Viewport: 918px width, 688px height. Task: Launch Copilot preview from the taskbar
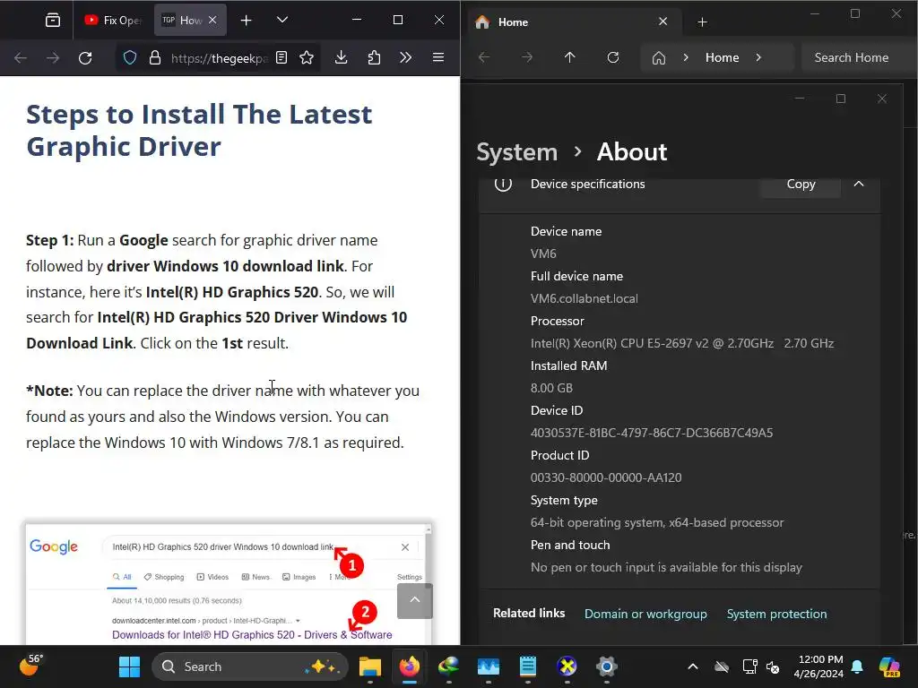pos(889,666)
